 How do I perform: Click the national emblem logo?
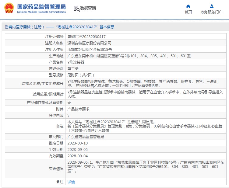[x=9, y=8]
